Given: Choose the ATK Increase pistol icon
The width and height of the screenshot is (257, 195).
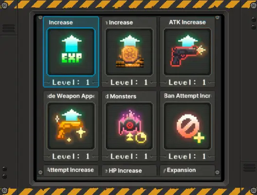Looking at the screenshot, I should pos(187,52).
